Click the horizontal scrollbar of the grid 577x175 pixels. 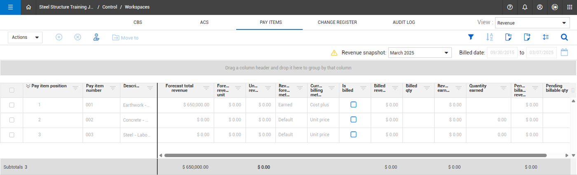click(x=354, y=155)
